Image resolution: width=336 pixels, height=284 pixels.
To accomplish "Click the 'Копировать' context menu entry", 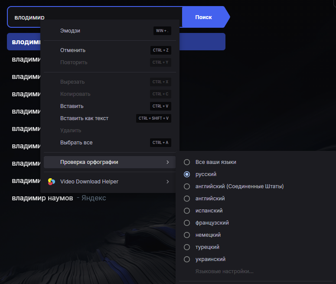I will [x=110, y=94].
